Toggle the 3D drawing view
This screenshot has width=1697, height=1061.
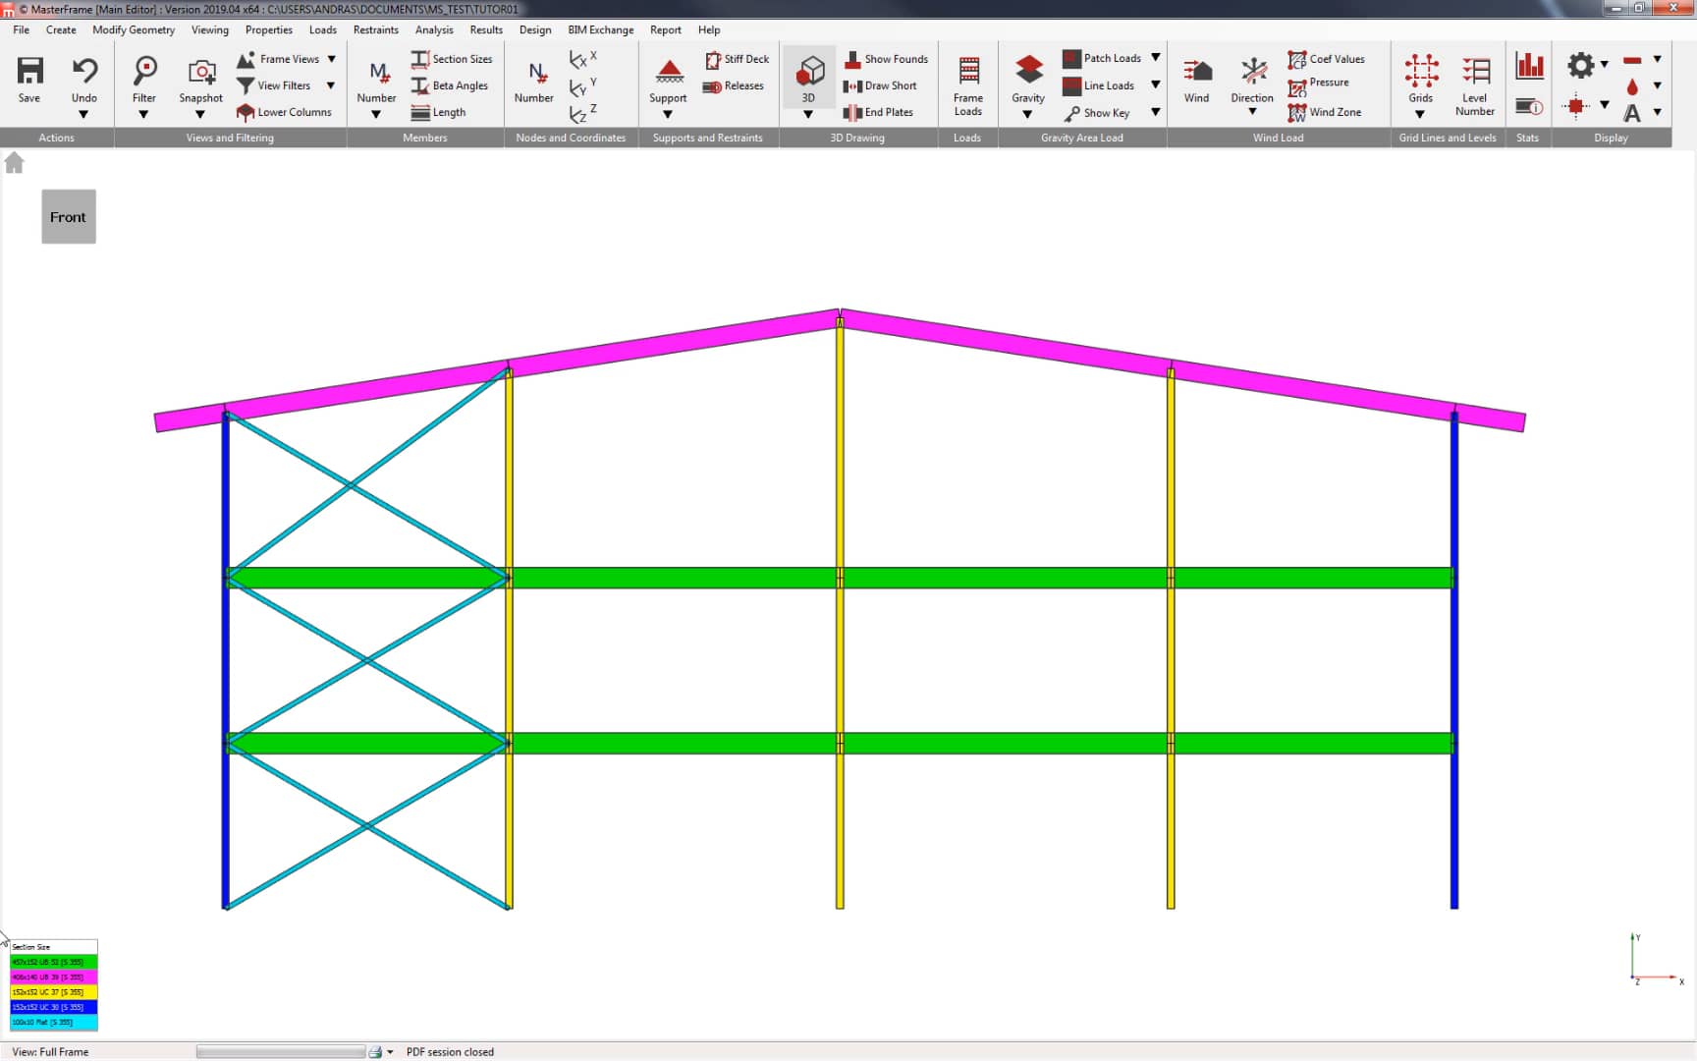point(808,77)
